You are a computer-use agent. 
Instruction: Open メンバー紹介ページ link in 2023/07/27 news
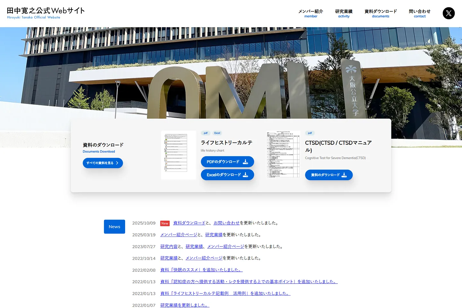coord(226,247)
